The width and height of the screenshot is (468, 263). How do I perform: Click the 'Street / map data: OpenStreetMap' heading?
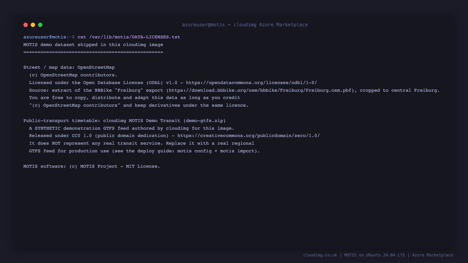tap(69, 67)
